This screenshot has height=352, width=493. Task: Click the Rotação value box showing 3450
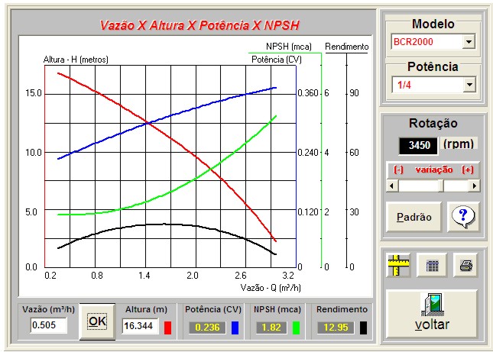(420, 144)
